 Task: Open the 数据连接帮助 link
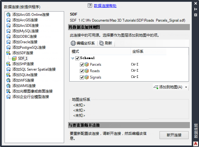pos(105,6)
